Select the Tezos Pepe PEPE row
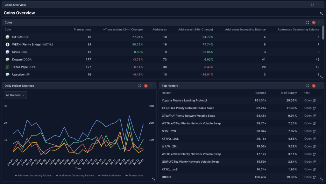Image resolution: width=326 pixels, height=184 pixels. click(x=162, y=67)
